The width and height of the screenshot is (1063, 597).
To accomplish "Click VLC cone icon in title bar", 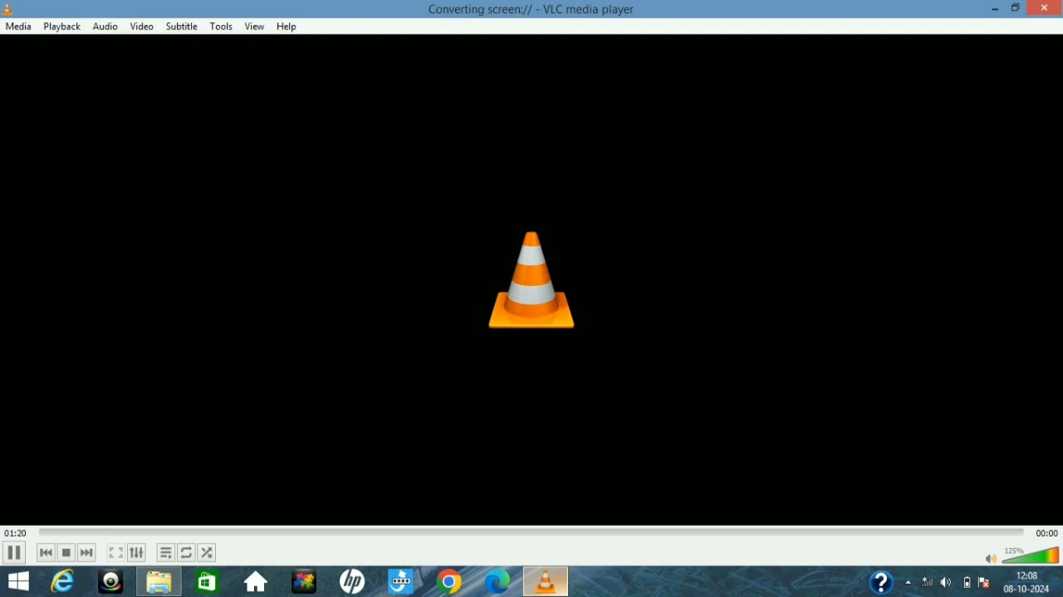I will (x=8, y=9).
